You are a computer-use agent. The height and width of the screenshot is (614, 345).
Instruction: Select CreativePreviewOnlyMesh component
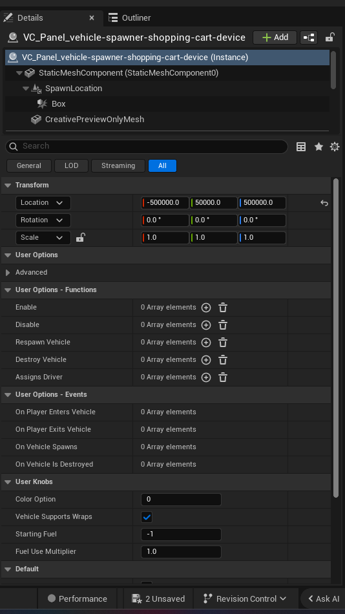click(x=94, y=120)
